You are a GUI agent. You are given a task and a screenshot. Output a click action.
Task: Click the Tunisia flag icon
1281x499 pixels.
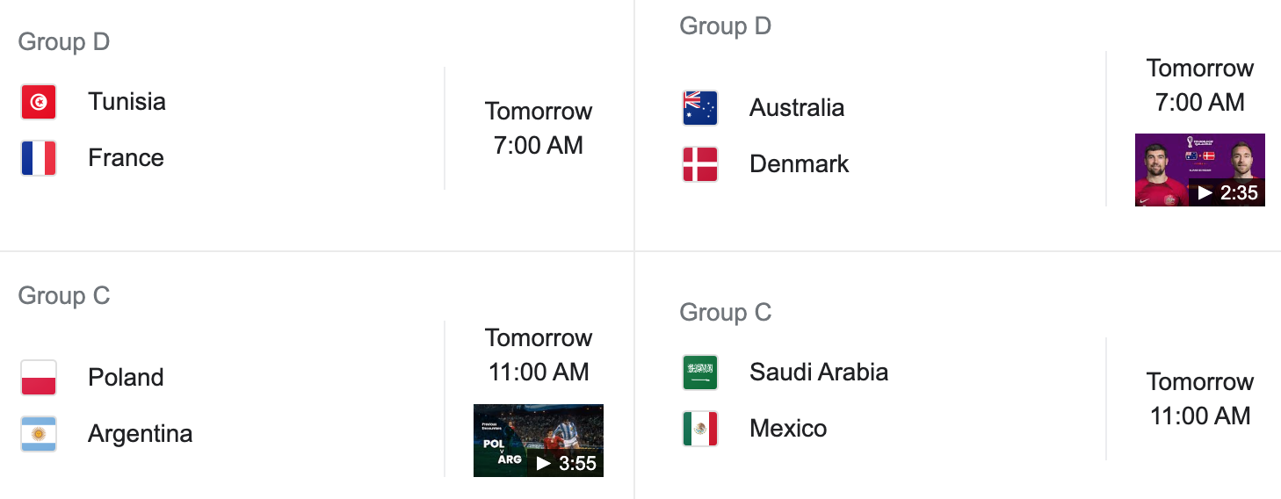point(39,102)
